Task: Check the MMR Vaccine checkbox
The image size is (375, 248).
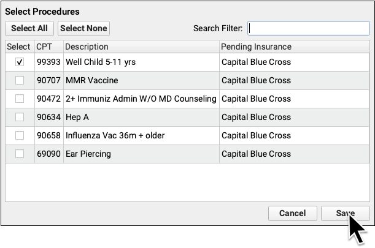Action: (x=20, y=80)
